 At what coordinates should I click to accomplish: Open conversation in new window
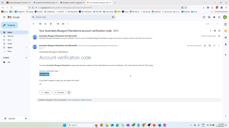219,31
